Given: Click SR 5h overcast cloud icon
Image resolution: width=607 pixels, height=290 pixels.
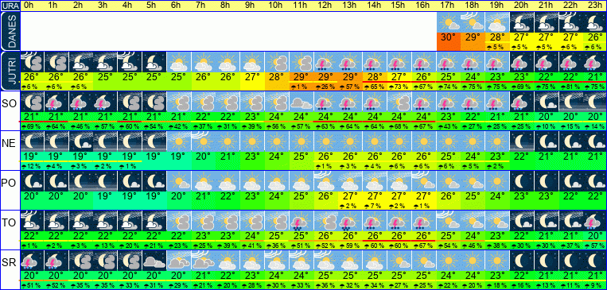Looking at the screenshot, I should coord(155,261).
